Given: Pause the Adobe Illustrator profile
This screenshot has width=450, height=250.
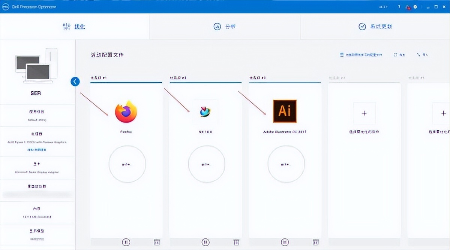Looking at the screenshot, I should click(285, 242).
